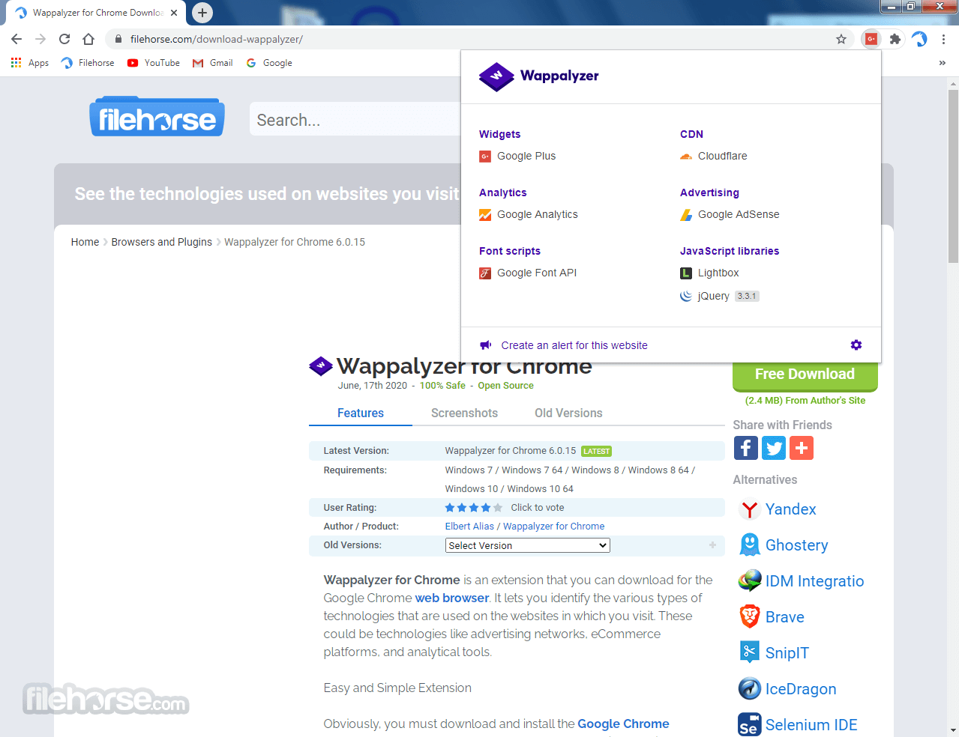Rate with the fifth star
The image size is (959, 737).
point(498,508)
